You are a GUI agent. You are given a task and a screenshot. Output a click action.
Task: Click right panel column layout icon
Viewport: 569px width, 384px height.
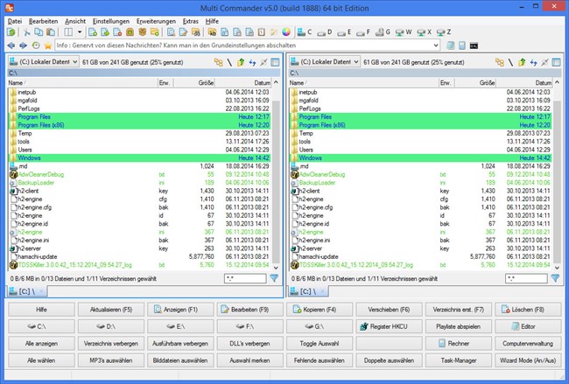click(x=556, y=62)
